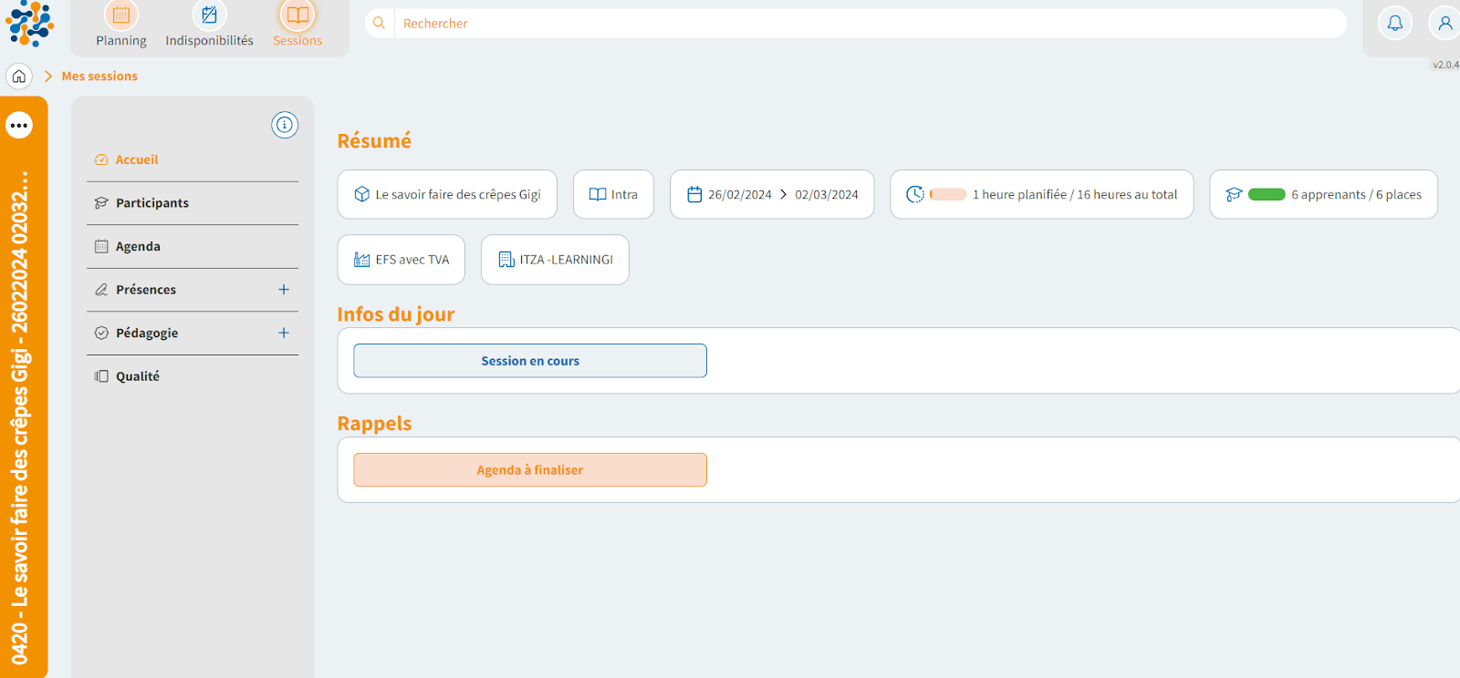Expand the Présences section with plus
1460x678 pixels.
pos(284,290)
